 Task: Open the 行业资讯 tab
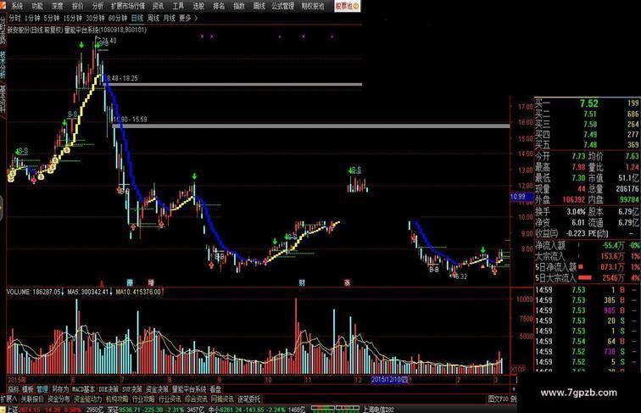pyautogui.click(x=170, y=399)
